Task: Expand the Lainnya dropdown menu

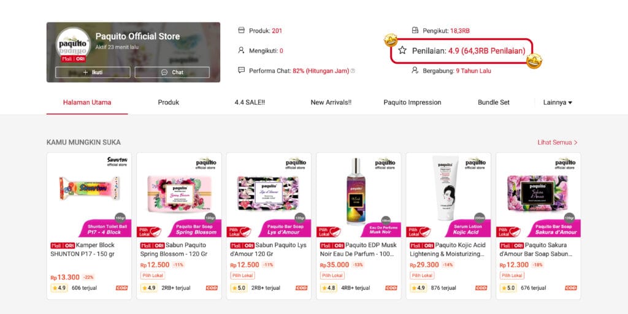Action: (557, 102)
